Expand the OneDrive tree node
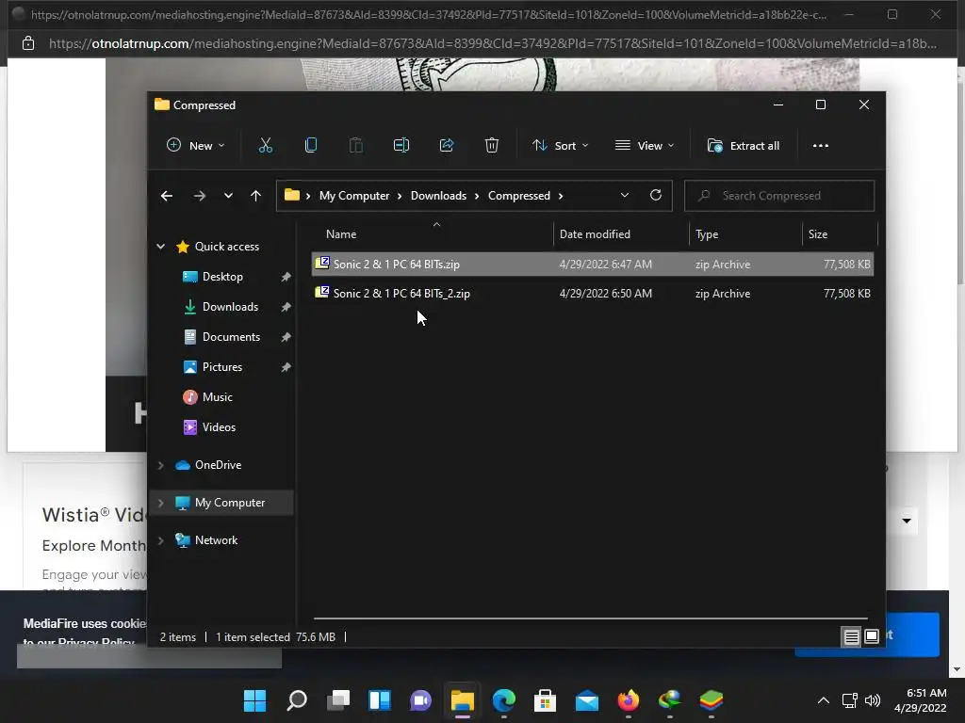Image resolution: width=965 pixels, height=723 pixels. click(160, 465)
